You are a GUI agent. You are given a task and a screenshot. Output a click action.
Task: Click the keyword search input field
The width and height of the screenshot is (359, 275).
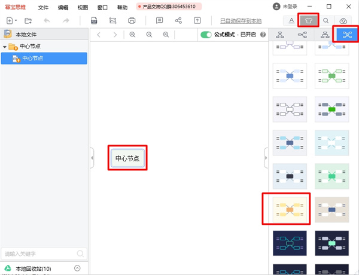point(44,253)
